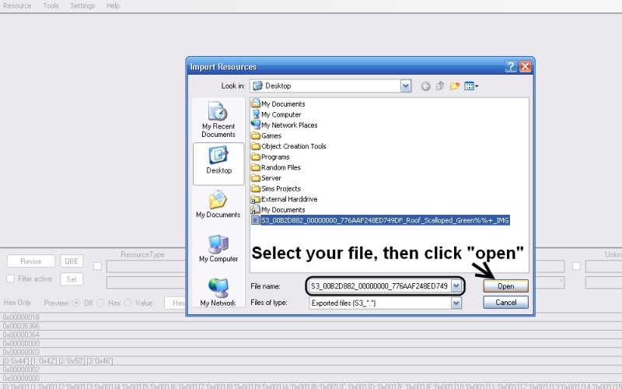The image size is (622, 389).
Task: Go up one folder level
Action: pyautogui.click(x=440, y=86)
